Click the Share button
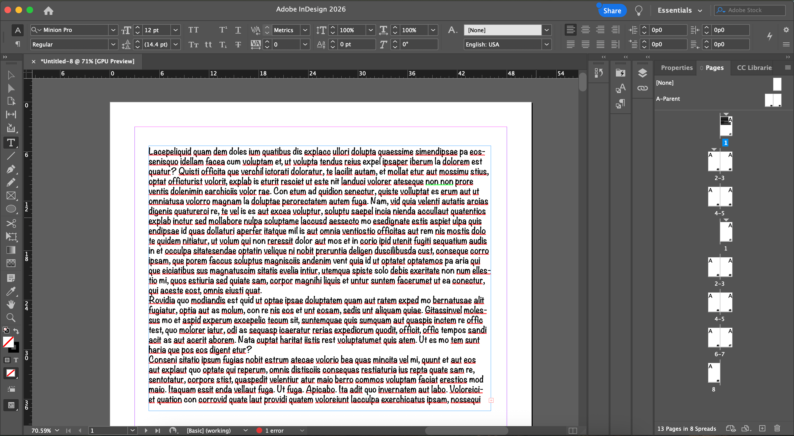The image size is (794, 436). 612,11
